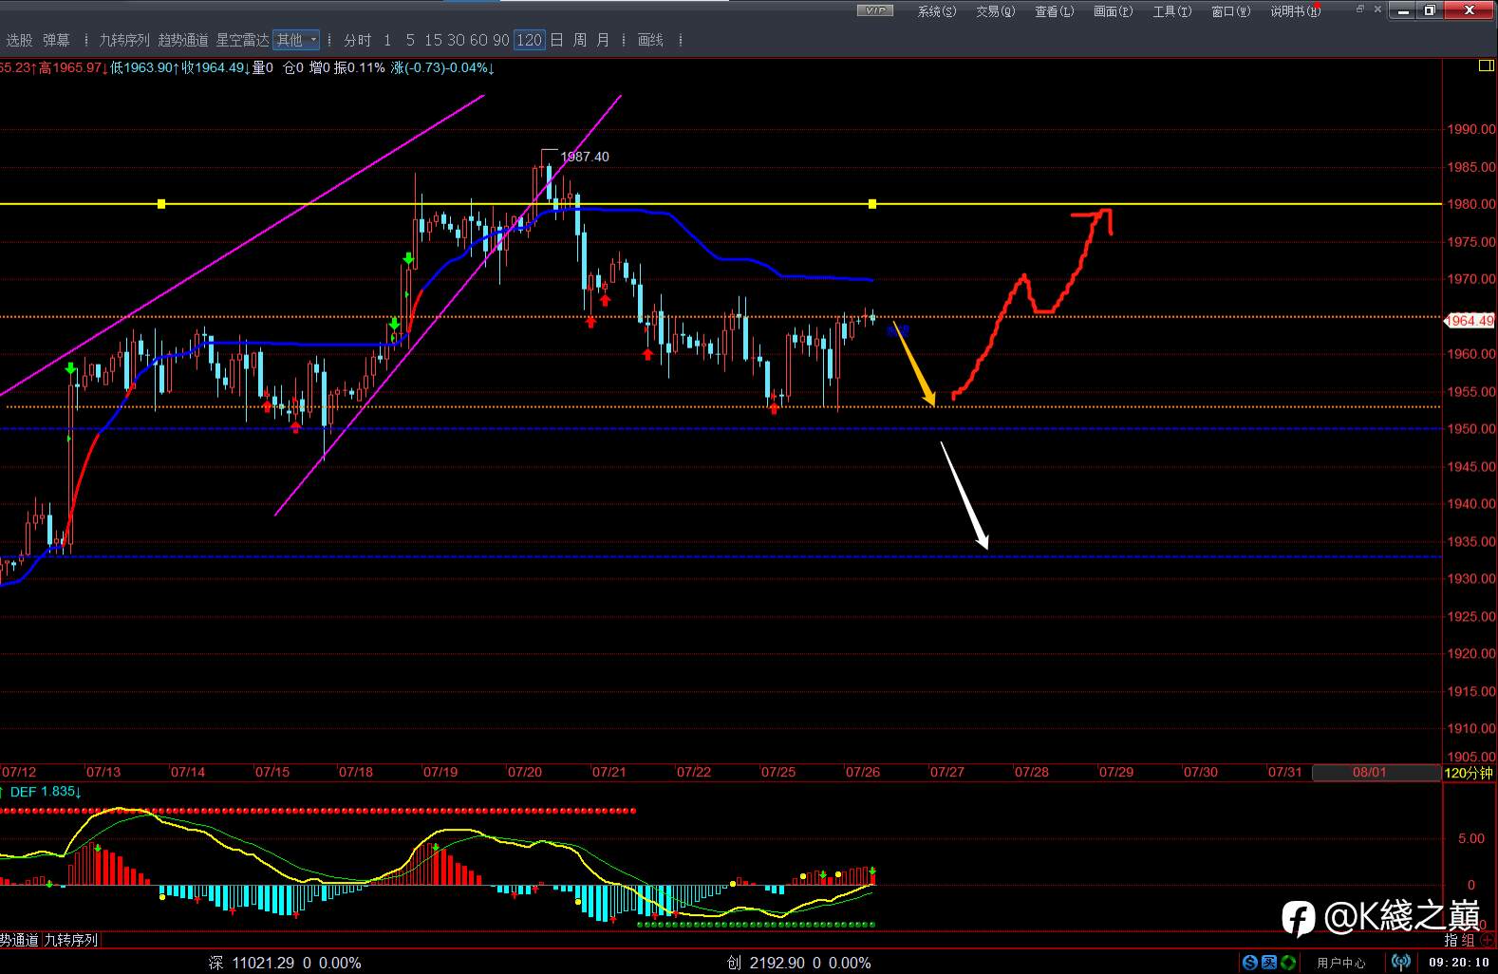Image resolution: width=1498 pixels, height=974 pixels.
Task: Select the 30 minute period
Action: (456, 40)
